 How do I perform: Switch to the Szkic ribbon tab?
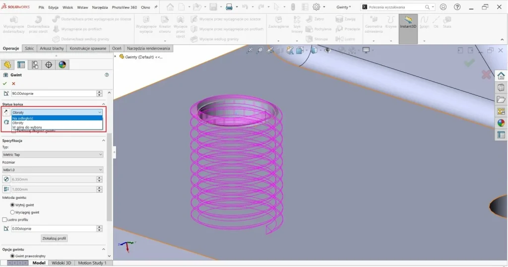29,48
